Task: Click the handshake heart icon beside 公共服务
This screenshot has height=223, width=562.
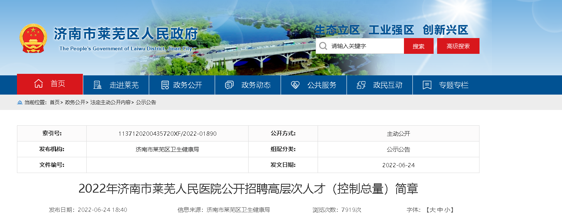Action: tap(295, 85)
